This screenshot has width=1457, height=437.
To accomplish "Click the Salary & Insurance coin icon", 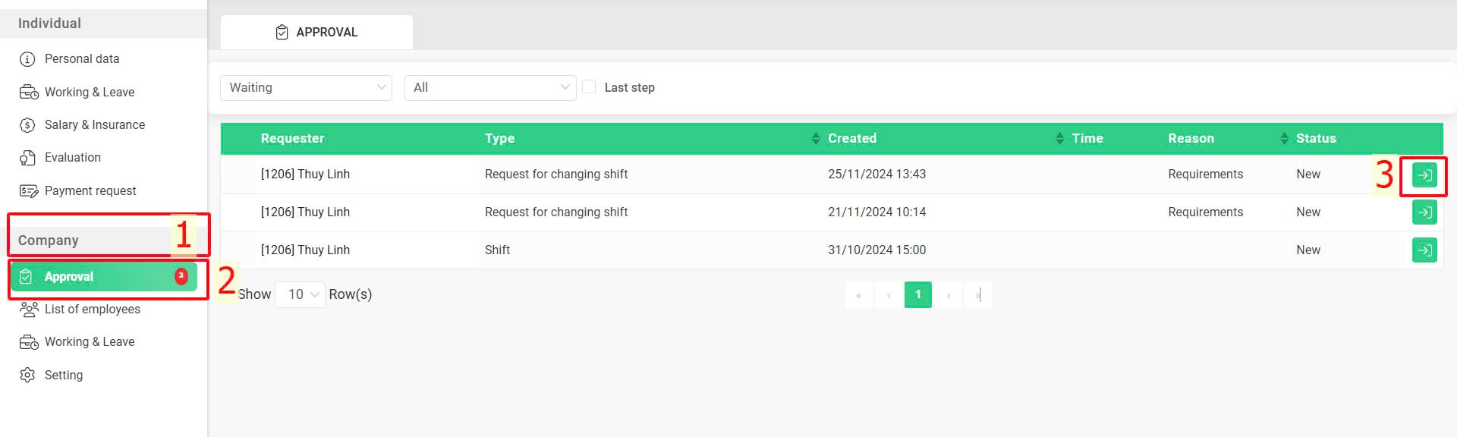I will click(x=28, y=125).
